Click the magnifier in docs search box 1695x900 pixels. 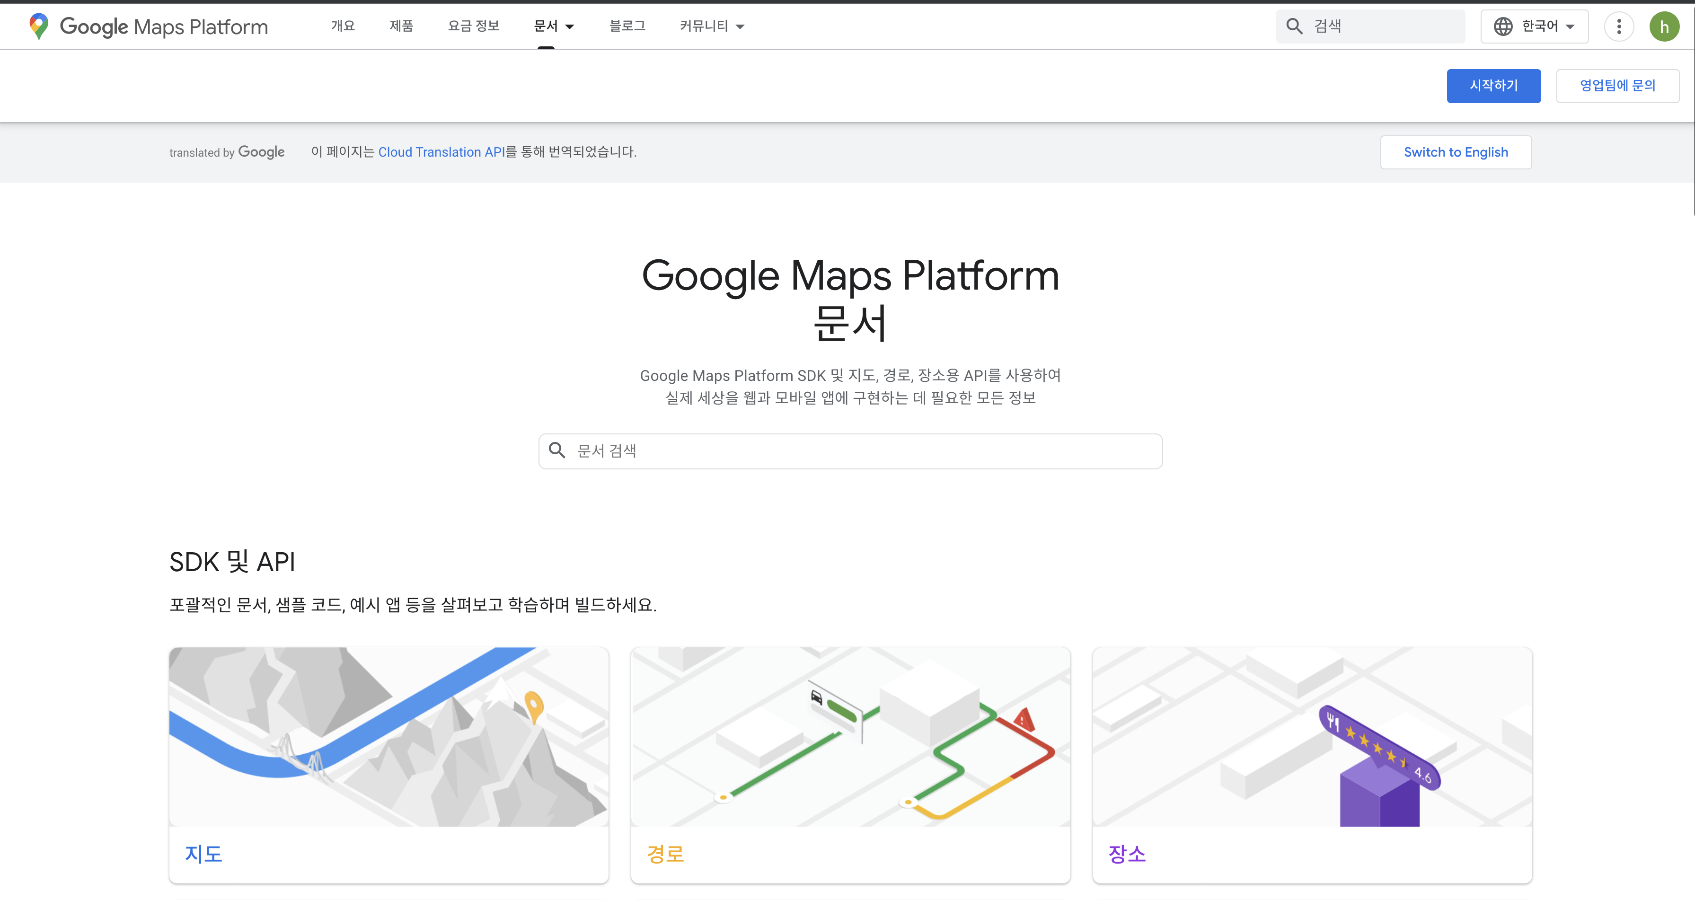point(557,450)
